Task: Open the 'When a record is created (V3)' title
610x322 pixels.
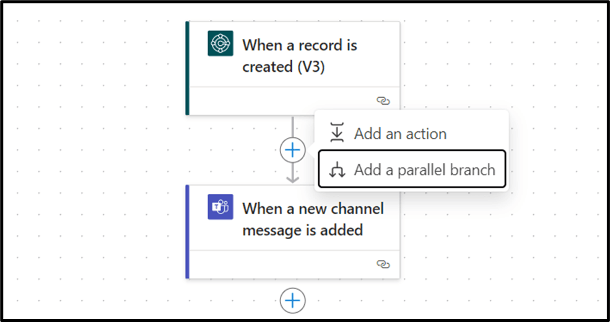Action: [299, 56]
